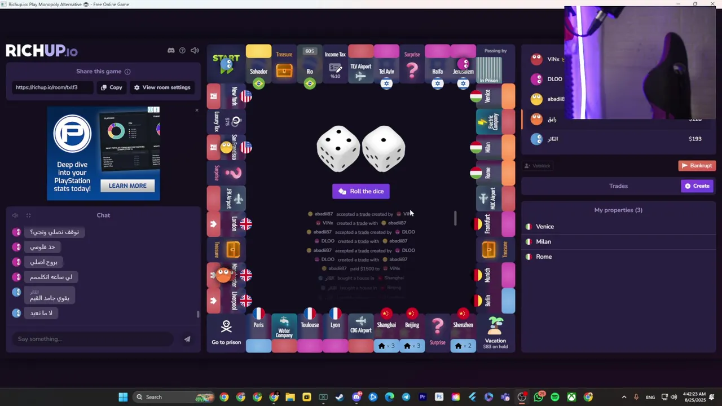Close the advertisement with the X

(197, 110)
